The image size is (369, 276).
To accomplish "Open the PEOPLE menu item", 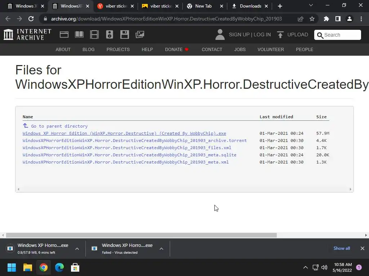I will coord(304,50).
